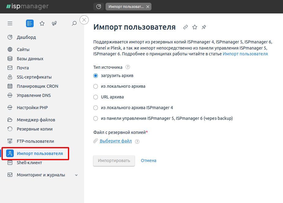Viewport: 283px width, 203px height.
Task: Open Почта section
Action: pos(23,68)
